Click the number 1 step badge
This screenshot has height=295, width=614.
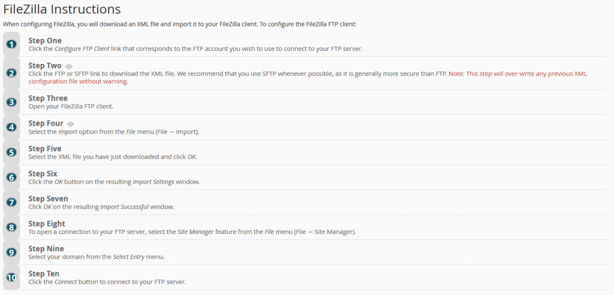12,44
